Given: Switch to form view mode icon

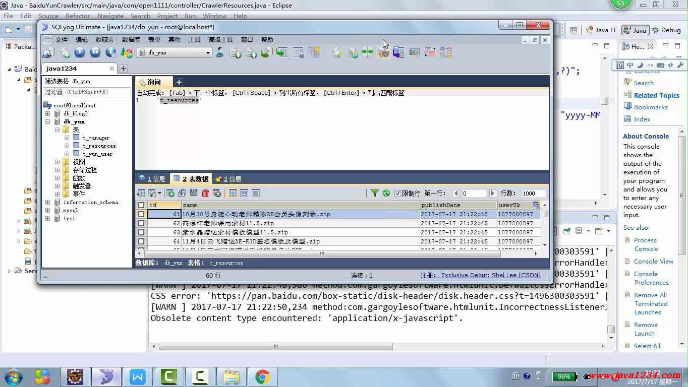Looking at the screenshot, I should pyautogui.click(x=244, y=193).
